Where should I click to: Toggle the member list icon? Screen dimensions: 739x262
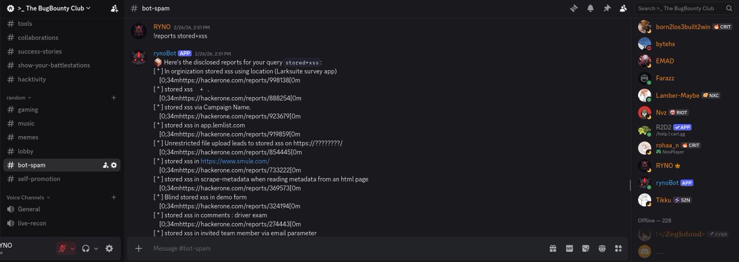[623, 9]
